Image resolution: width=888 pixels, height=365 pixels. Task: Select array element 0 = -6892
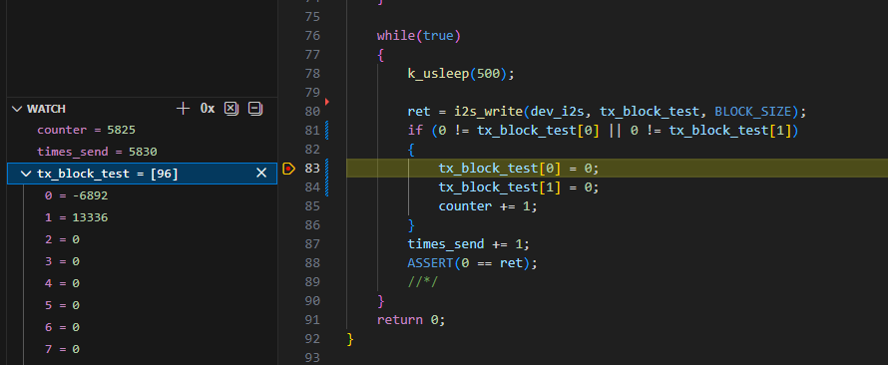click(142, 195)
